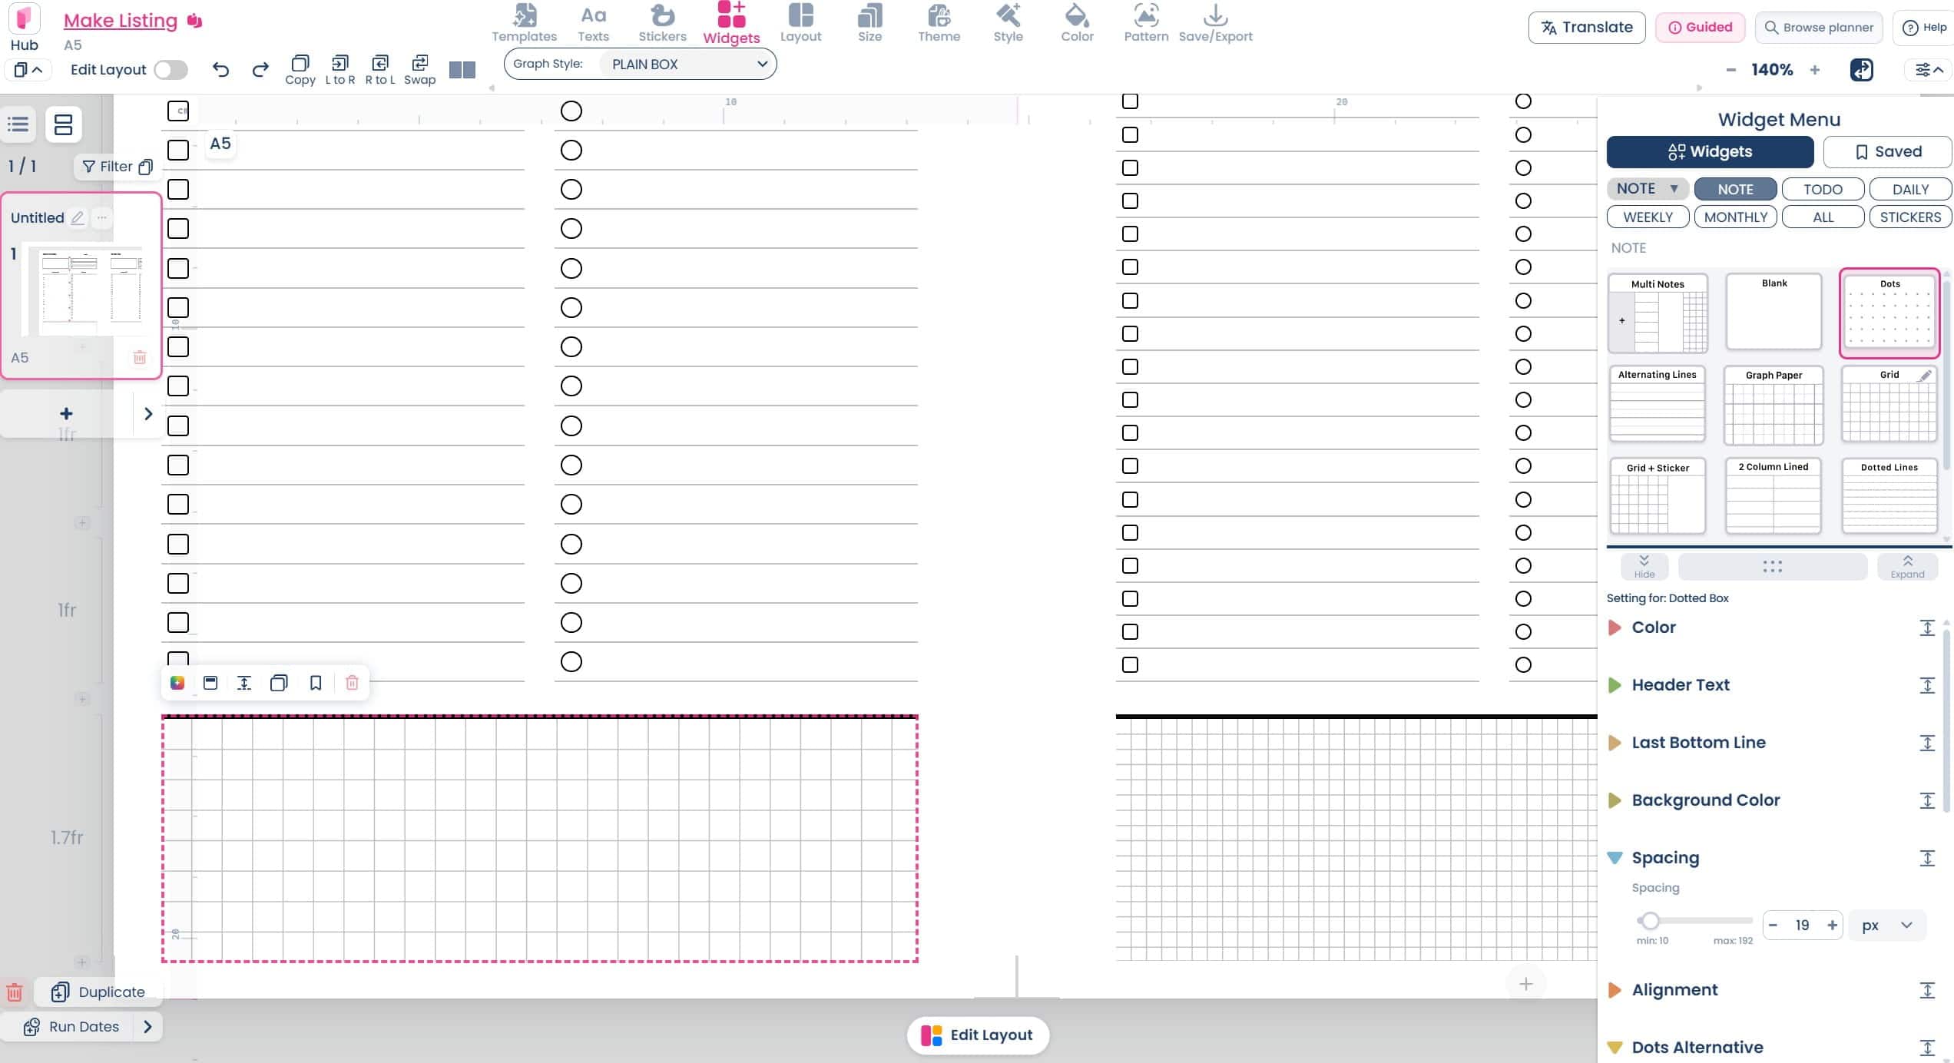
Task: Toggle the two-page spread view button
Action: click(x=462, y=70)
